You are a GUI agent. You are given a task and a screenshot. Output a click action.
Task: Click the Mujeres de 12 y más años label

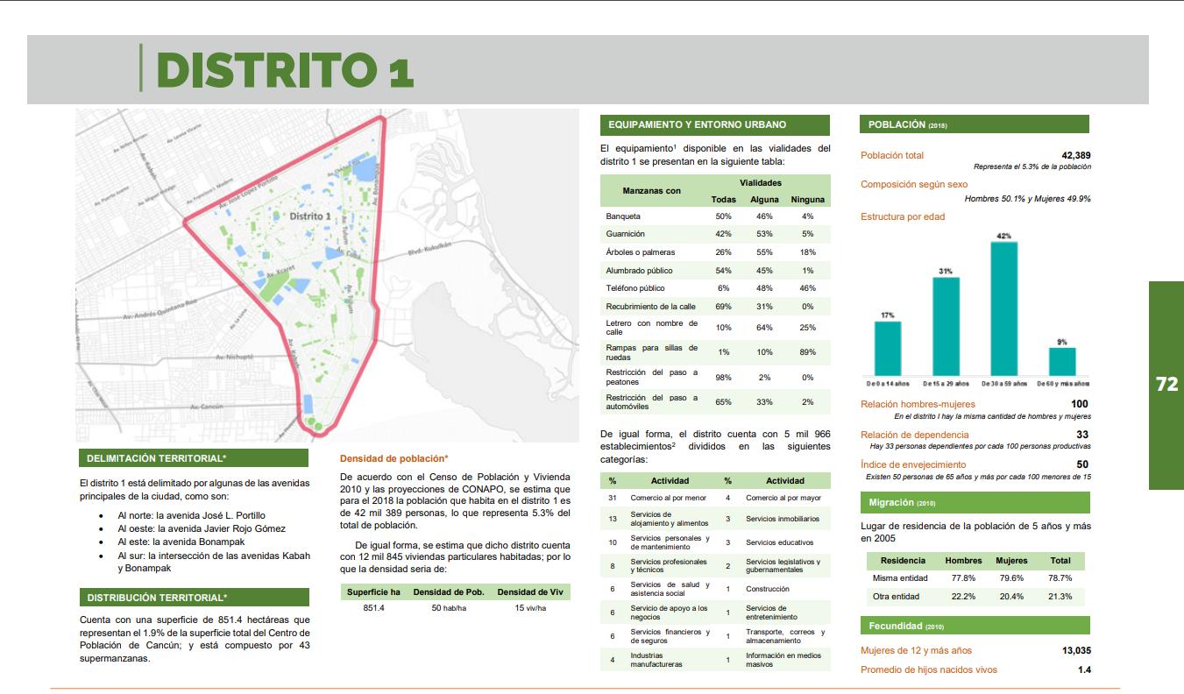click(x=916, y=650)
